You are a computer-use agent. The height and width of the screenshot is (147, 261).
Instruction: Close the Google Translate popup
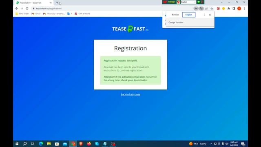[x=210, y=15]
